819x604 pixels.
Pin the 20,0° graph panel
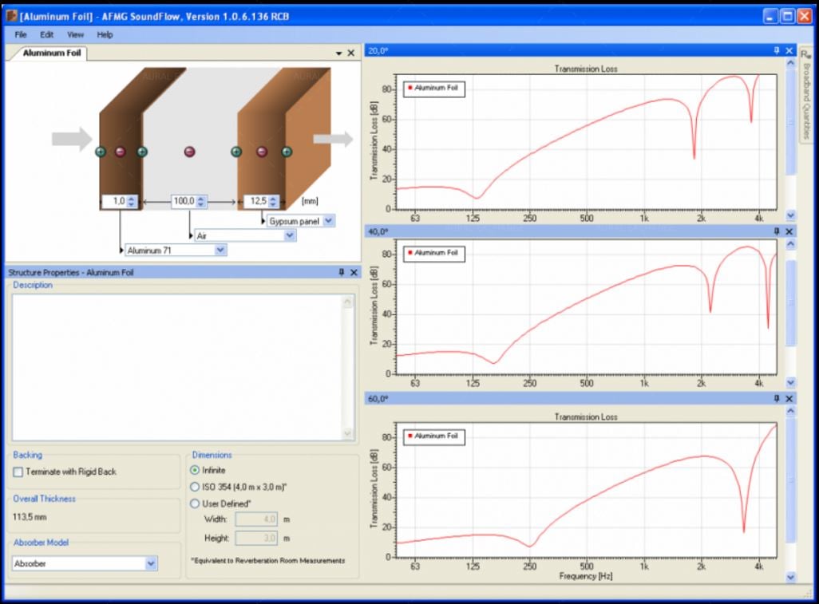tap(776, 50)
